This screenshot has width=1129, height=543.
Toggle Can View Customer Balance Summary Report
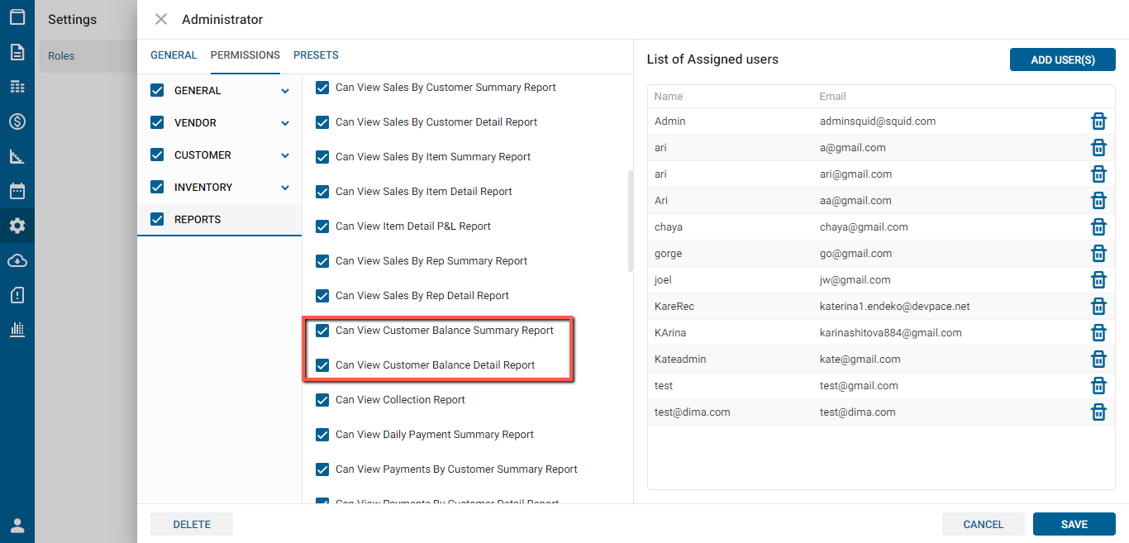pos(322,331)
